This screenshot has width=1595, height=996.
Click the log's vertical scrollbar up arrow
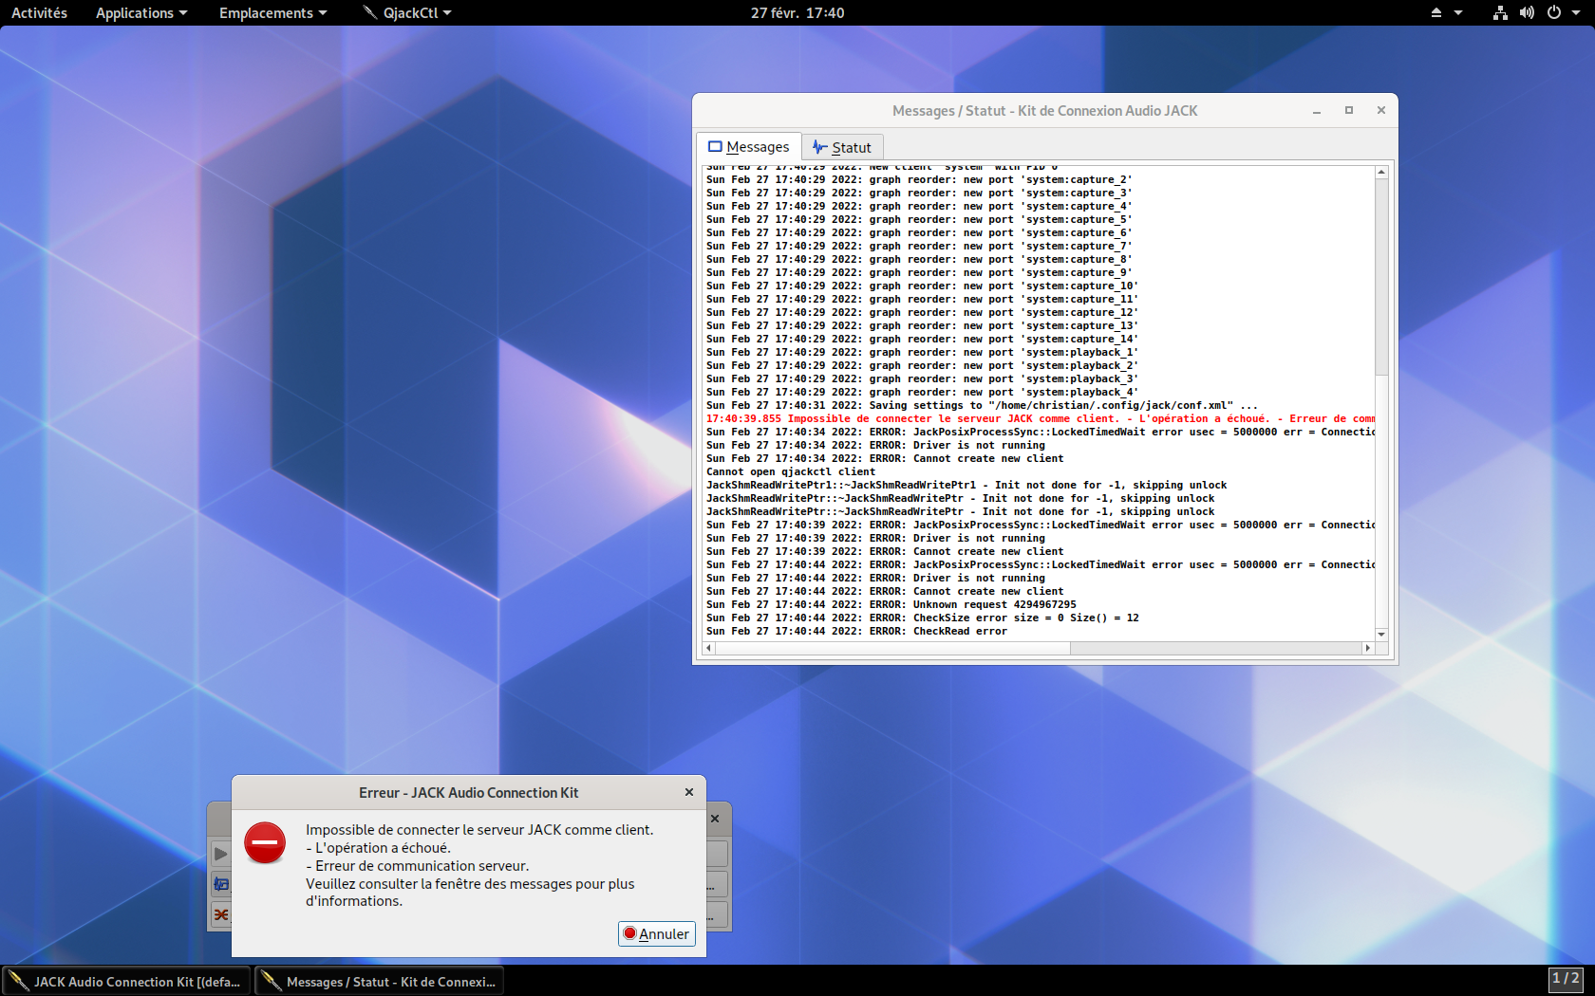[x=1381, y=172]
